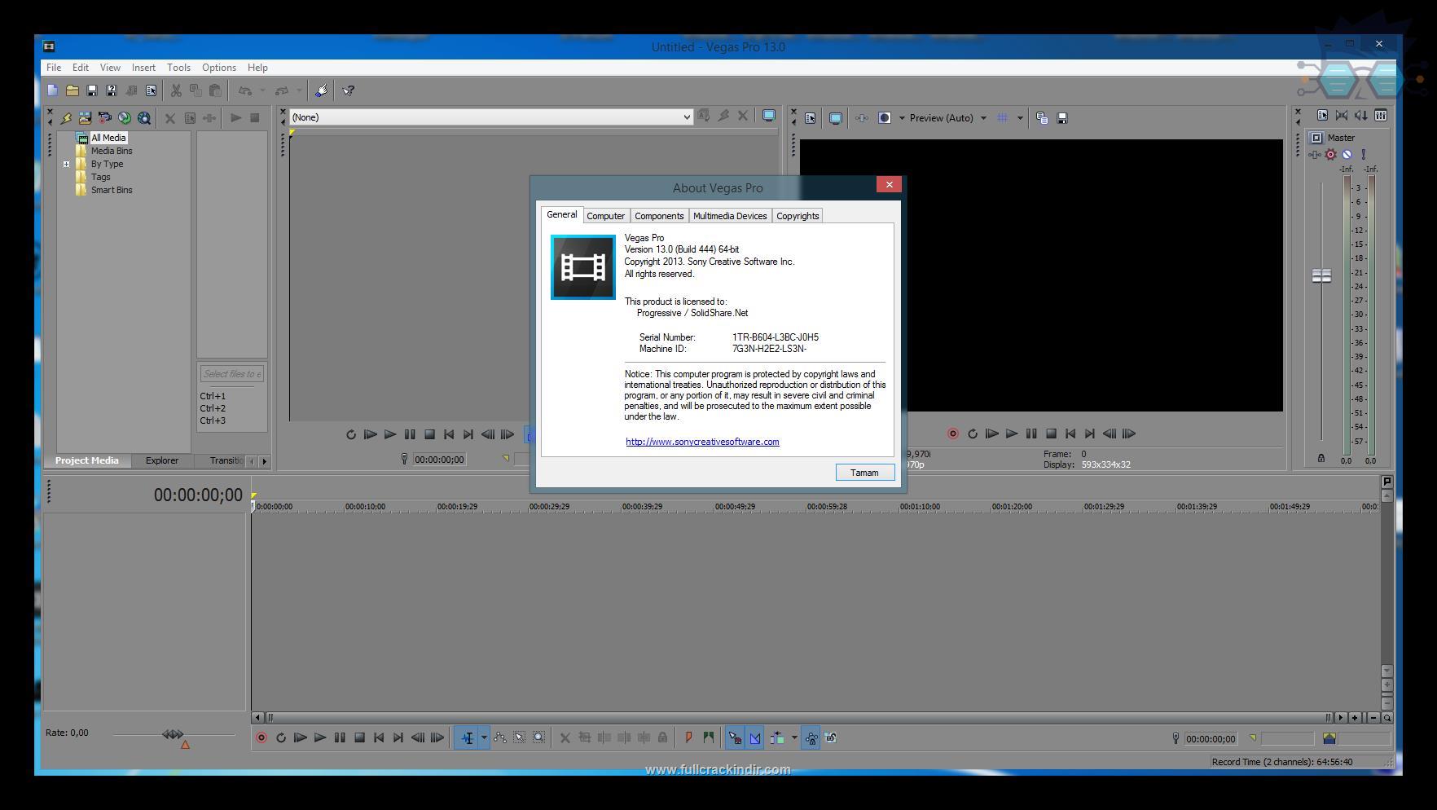This screenshot has width=1437, height=810.
Task: Close the About Vegas Pro dialog
Action: point(890,185)
